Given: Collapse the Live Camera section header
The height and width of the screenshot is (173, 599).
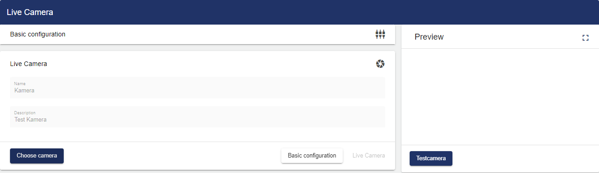Looking at the screenshot, I should tap(198, 64).
